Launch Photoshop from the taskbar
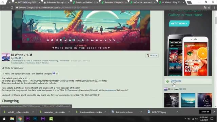Screen dimensions: 217x122 pos(35,119)
